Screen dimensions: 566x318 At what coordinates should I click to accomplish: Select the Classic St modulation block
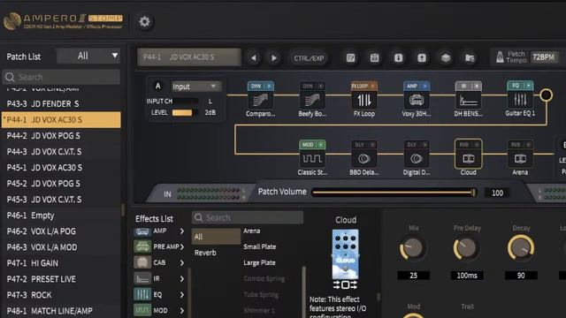click(x=312, y=159)
